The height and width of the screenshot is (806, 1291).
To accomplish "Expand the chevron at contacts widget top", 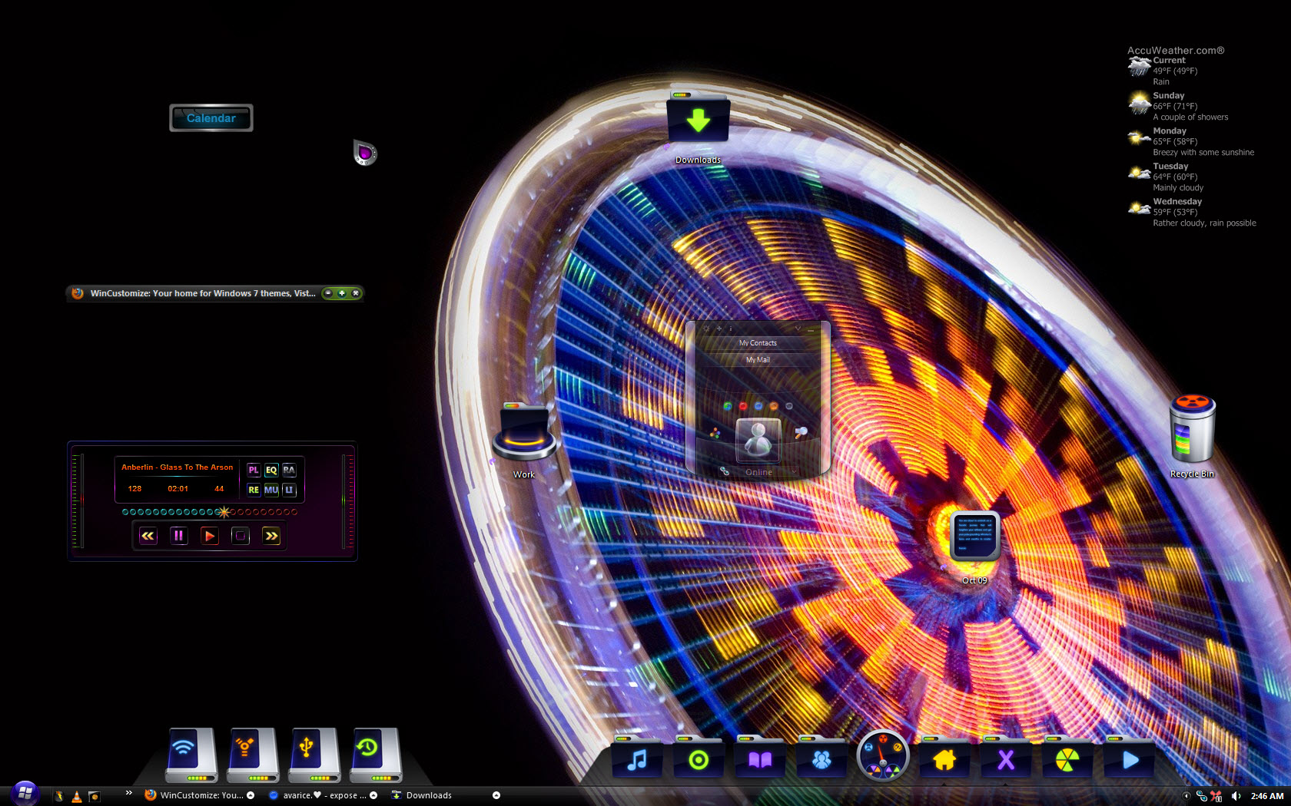I will click(x=798, y=329).
